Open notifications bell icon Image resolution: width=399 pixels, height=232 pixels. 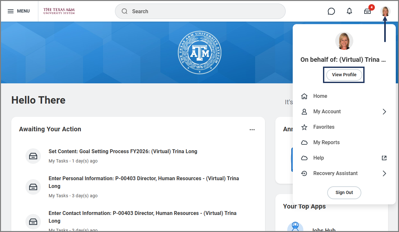pos(349,11)
